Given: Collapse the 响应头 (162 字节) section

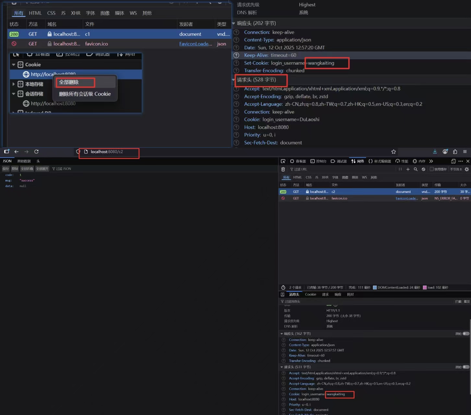Looking at the screenshot, I should pos(282,334).
